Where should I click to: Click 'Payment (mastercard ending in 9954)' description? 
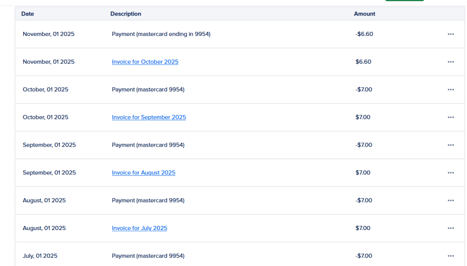coord(161,34)
